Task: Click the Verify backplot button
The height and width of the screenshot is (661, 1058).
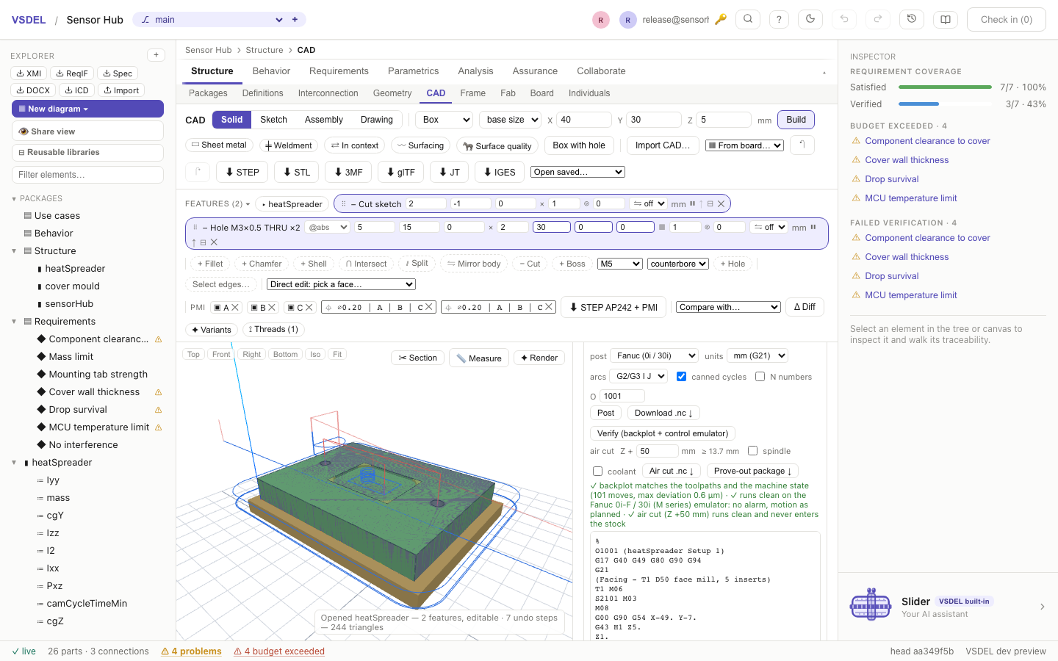Action: click(x=663, y=433)
